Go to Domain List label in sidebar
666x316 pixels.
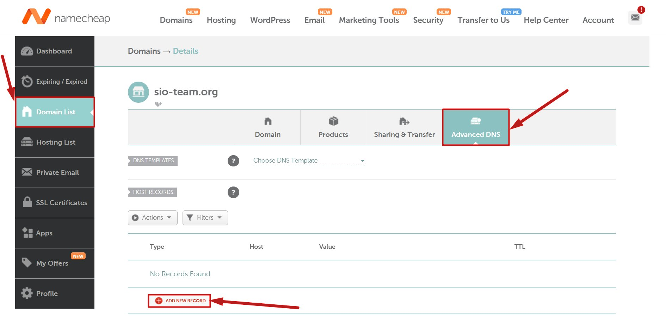pos(56,112)
